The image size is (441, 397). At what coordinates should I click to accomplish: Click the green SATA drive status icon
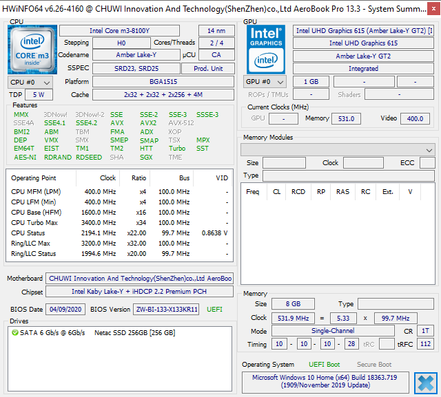pyautogui.click(x=15, y=333)
